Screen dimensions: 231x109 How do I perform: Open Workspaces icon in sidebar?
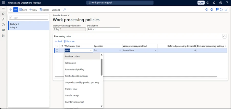(3, 30)
